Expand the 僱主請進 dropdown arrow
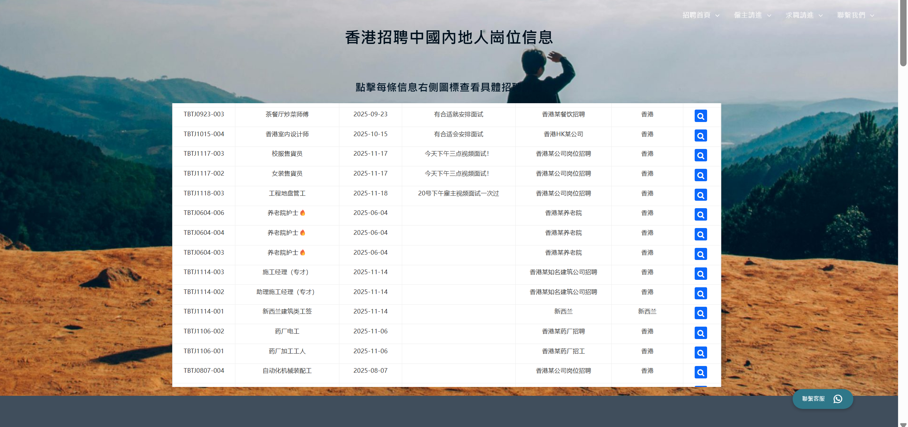Viewport: 908px width, 427px height. click(x=769, y=16)
